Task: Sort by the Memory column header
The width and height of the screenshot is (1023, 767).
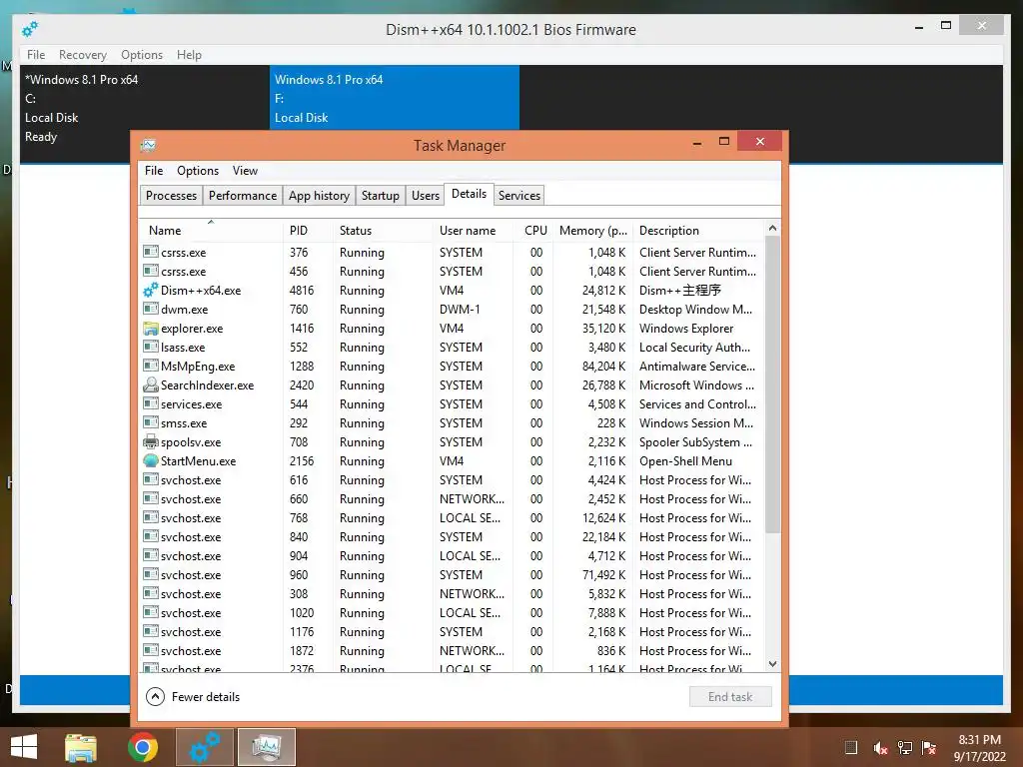Action: pyautogui.click(x=593, y=231)
